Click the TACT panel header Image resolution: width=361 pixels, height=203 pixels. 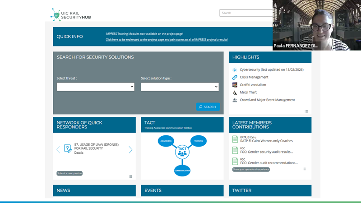[182, 125]
